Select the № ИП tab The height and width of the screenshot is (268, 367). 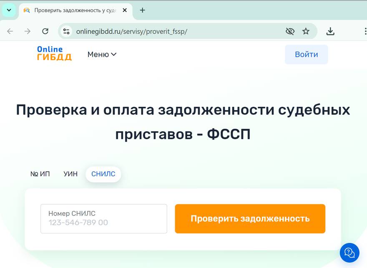(41, 174)
